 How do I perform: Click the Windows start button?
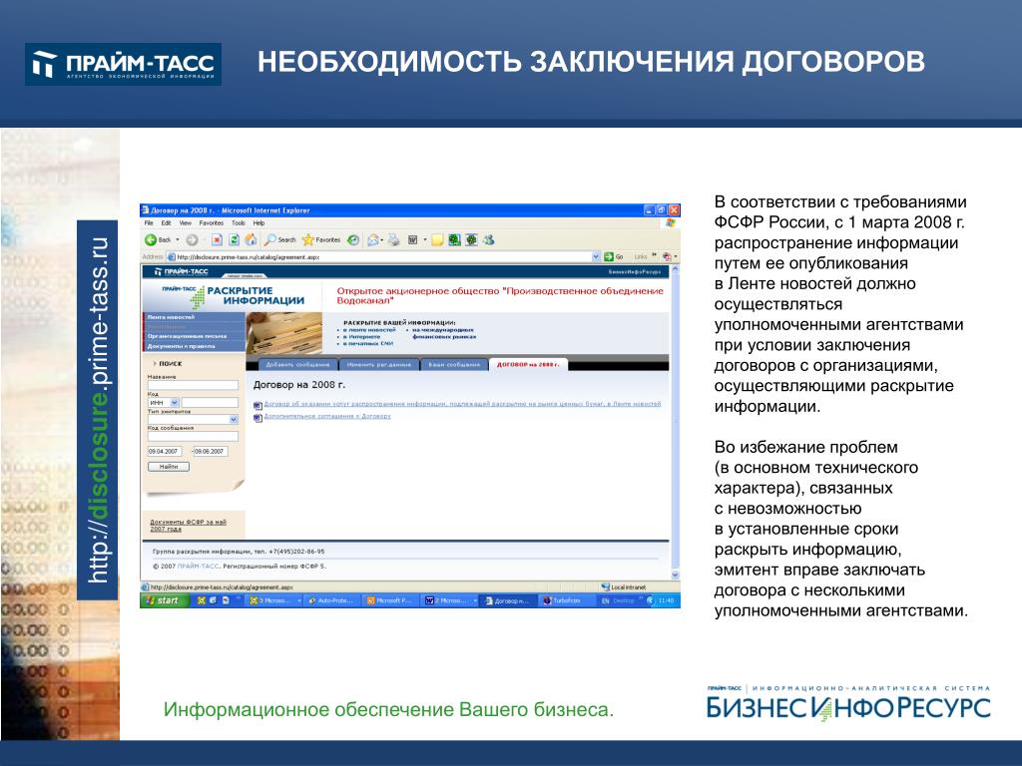[164, 600]
